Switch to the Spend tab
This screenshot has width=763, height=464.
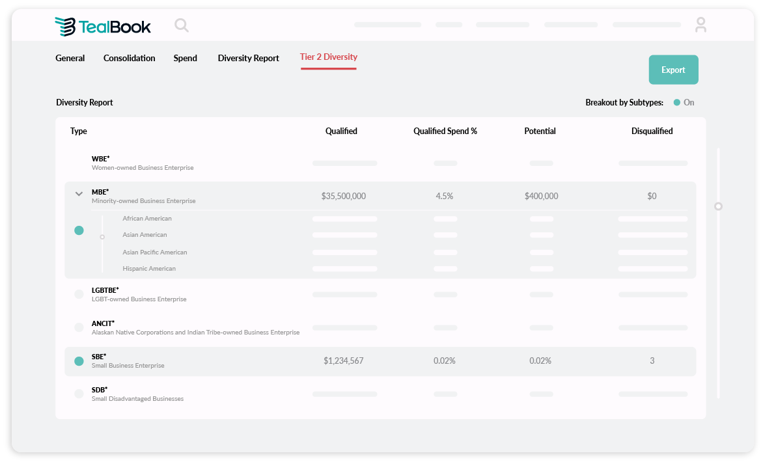185,58
